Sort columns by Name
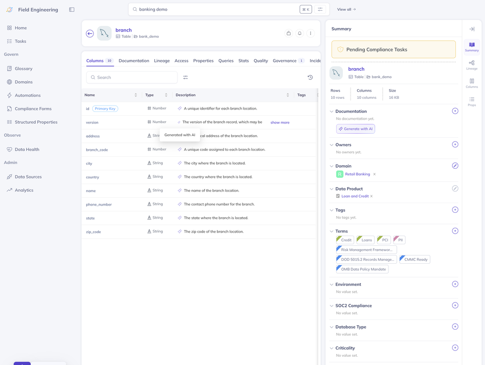 [135, 95]
